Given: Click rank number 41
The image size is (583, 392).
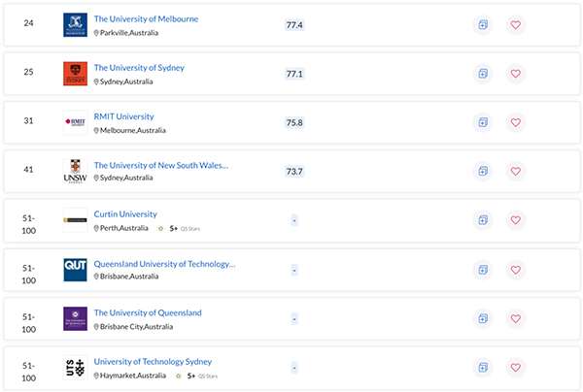Looking at the screenshot, I should pyautogui.click(x=28, y=169).
